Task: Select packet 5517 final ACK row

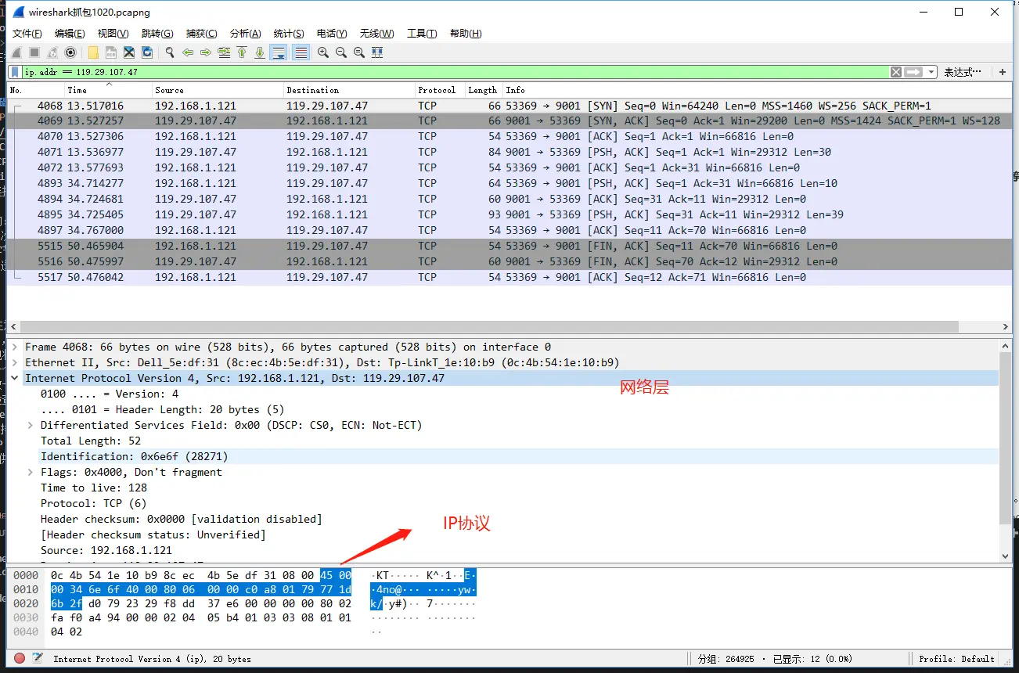Action: pos(509,277)
